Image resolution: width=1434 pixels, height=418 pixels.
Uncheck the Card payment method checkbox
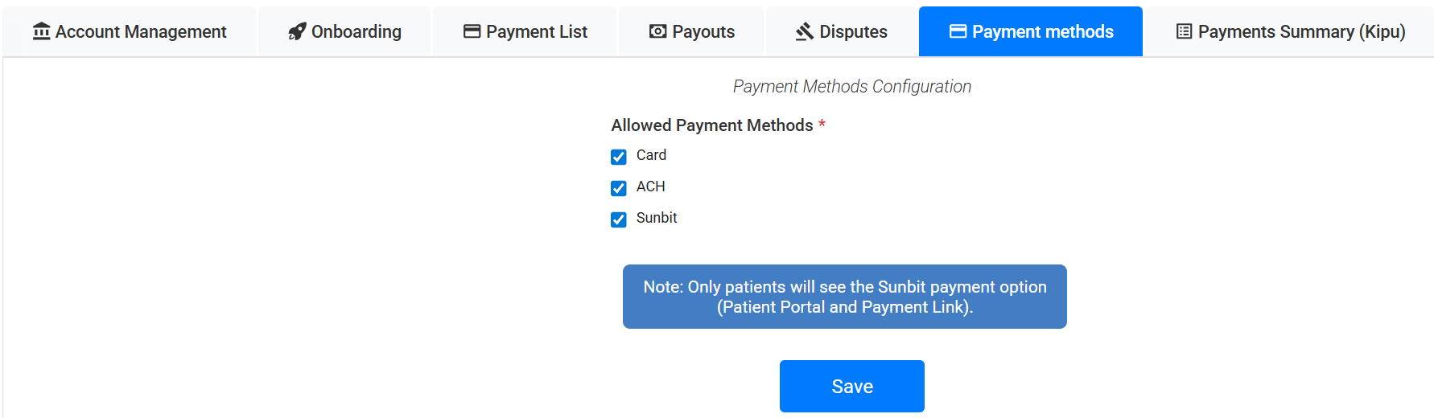click(x=619, y=157)
